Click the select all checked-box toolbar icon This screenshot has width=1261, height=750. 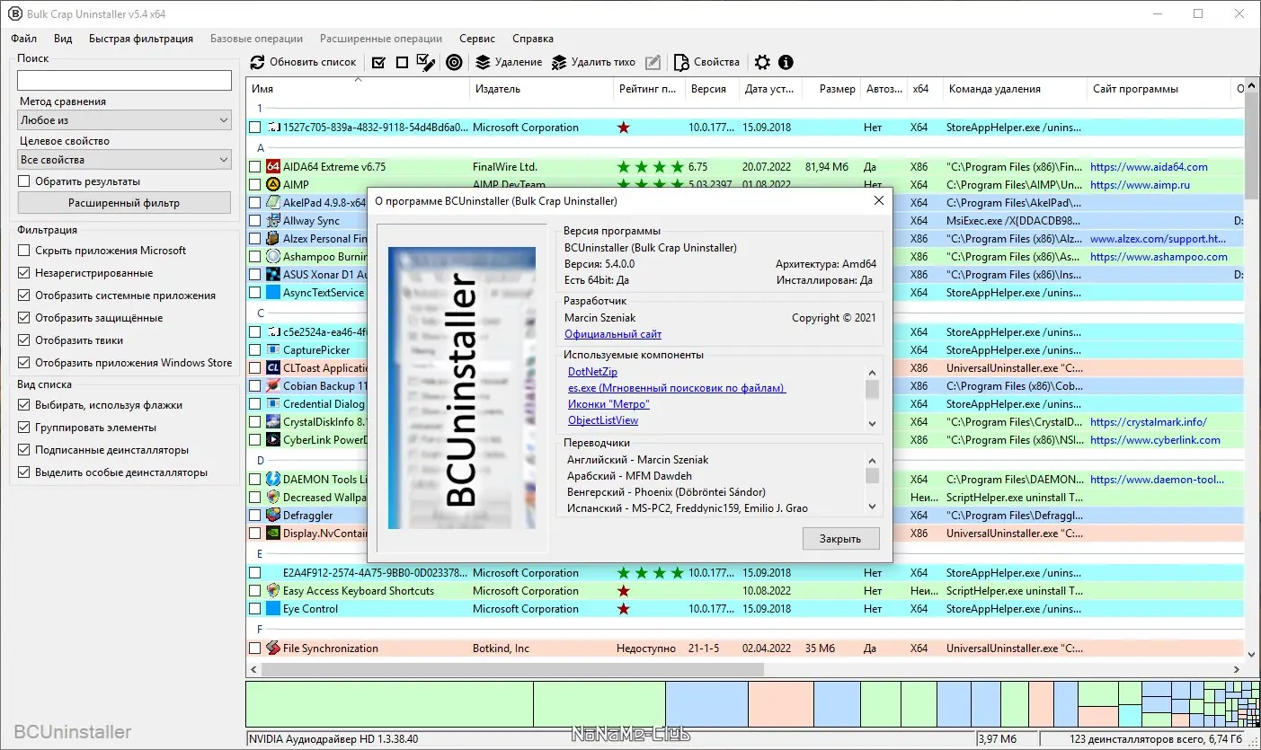click(378, 62)
